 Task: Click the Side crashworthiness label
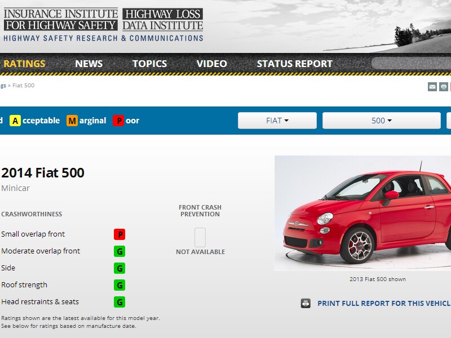[x=8, y=268]
